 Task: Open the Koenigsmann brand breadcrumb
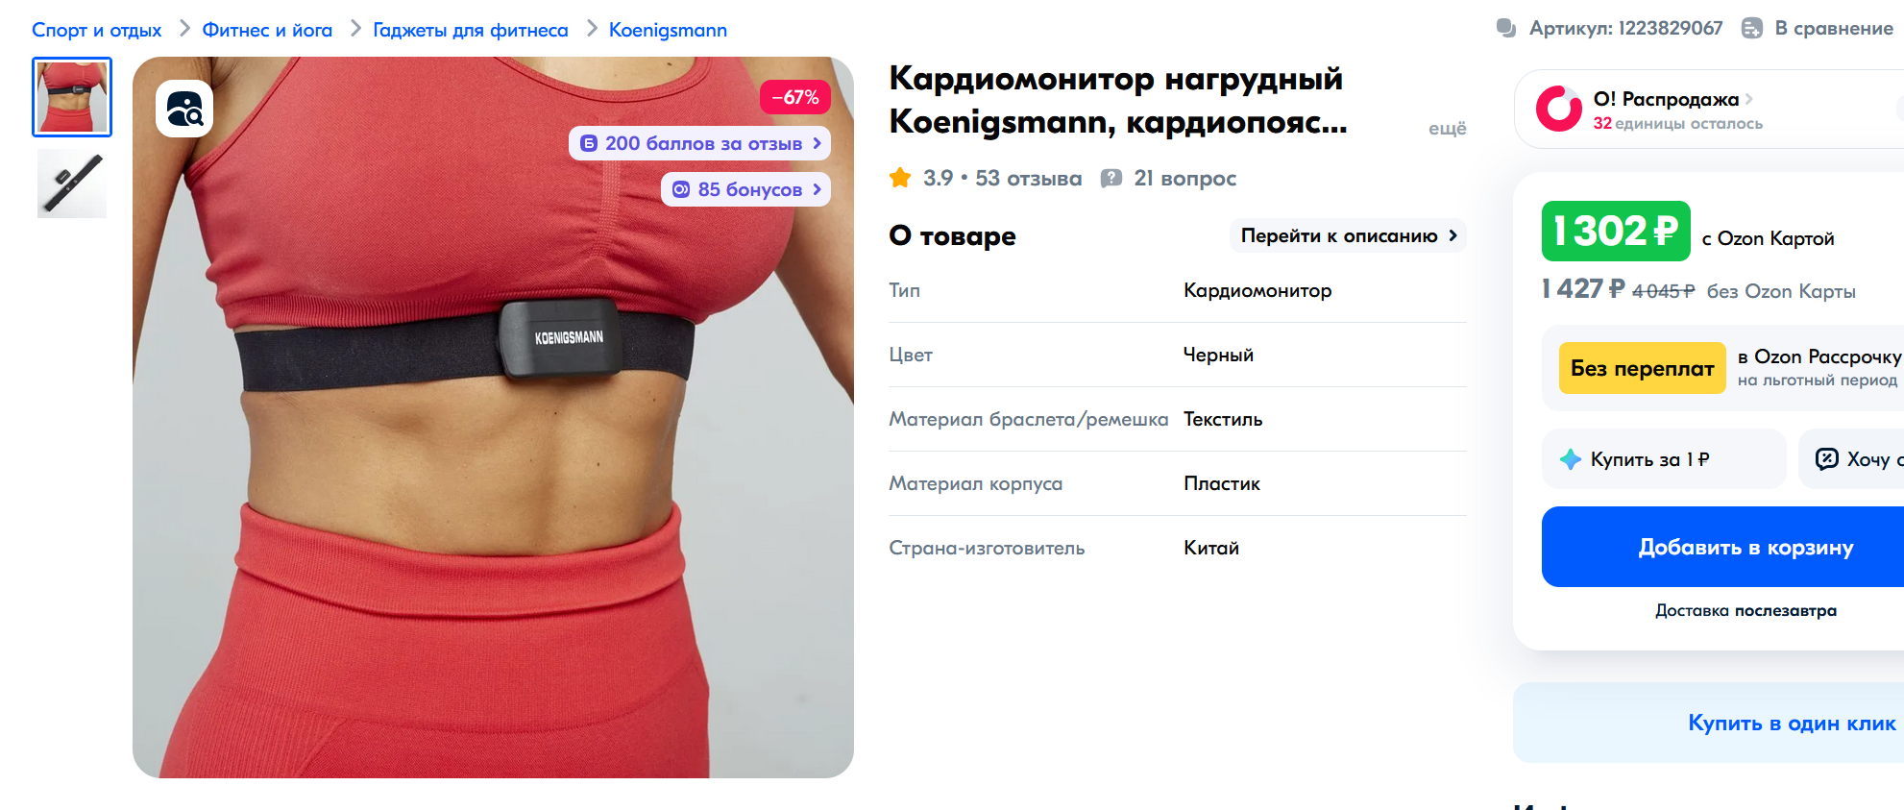(x=668, y=30)
